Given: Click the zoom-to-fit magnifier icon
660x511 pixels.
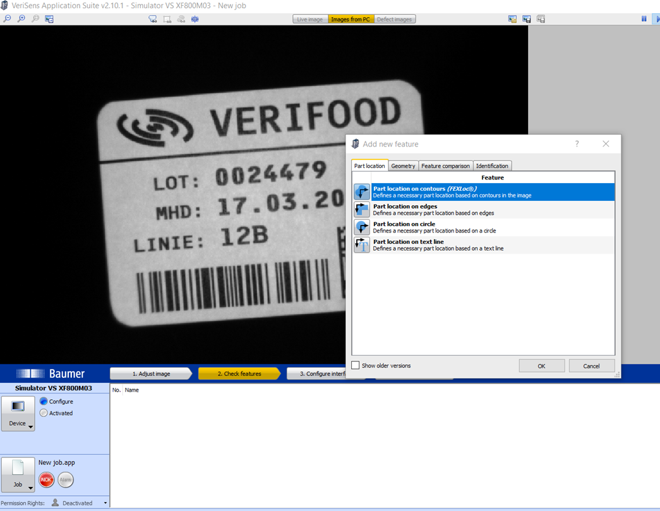Looking at the screenshot, I should coord(35,19).
